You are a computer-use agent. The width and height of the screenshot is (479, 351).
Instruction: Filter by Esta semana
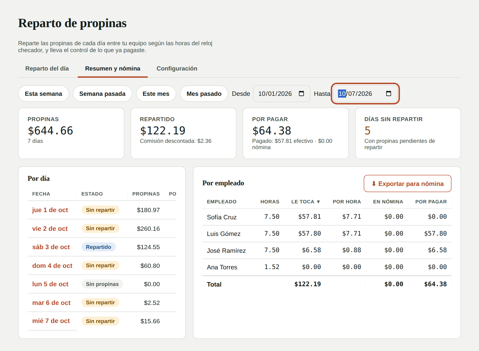click(x=43, y=94)
